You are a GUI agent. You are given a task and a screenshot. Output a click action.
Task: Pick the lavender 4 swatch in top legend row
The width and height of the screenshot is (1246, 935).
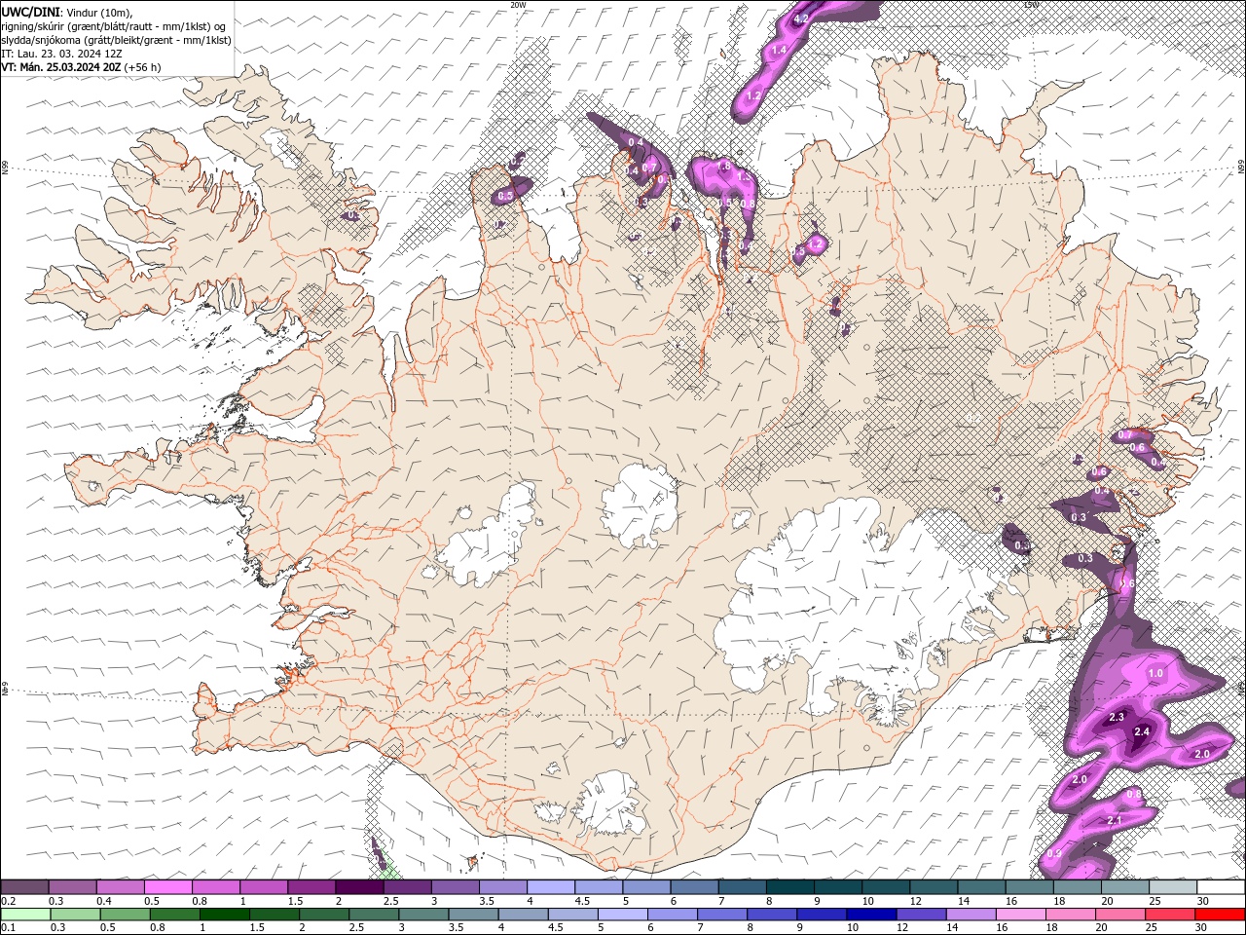point(551,887)
